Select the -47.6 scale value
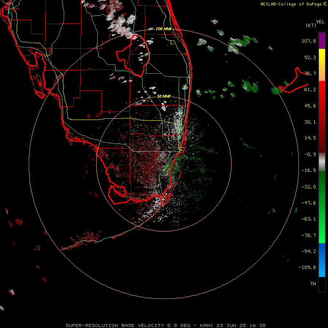Screen dimensions: 328x328 (309, 203)
